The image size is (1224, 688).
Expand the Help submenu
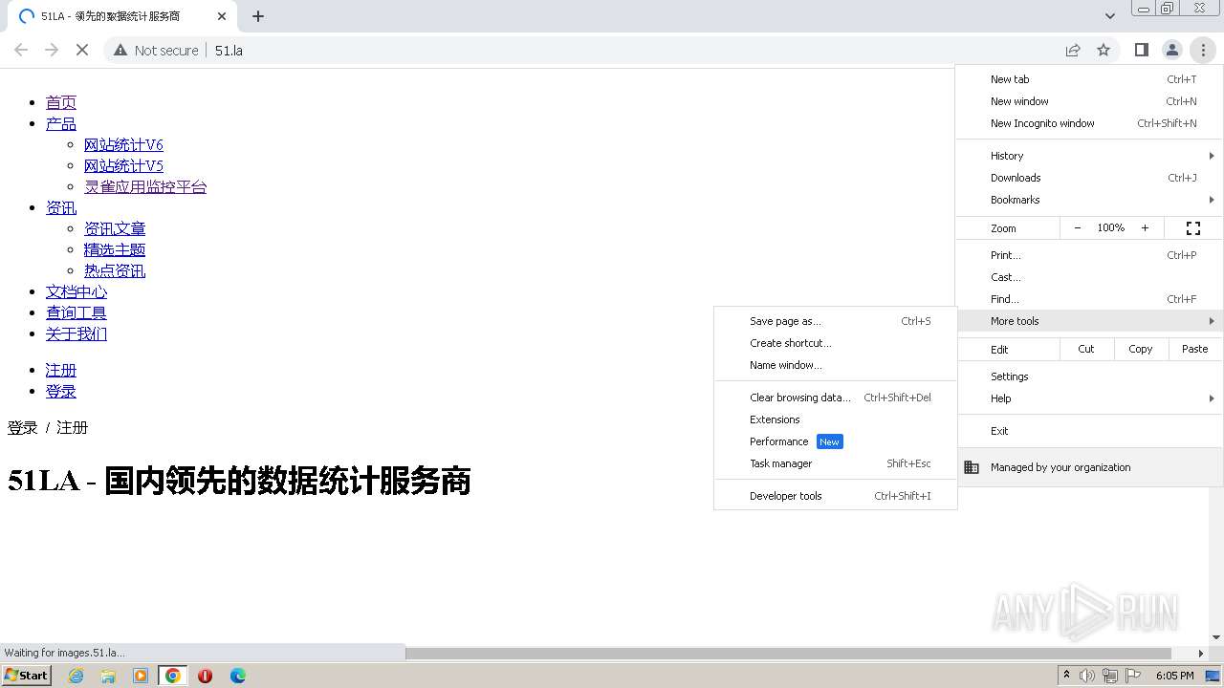coord(1089,398)
